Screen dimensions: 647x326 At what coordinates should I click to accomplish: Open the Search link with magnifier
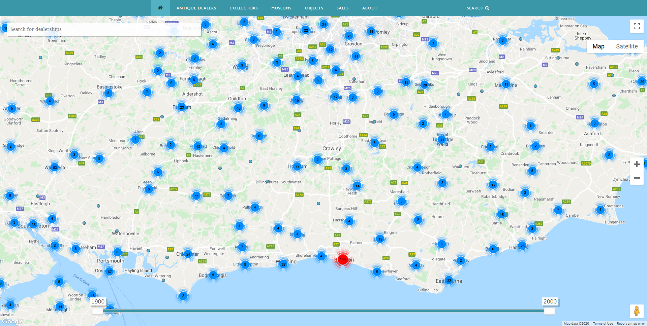[x=477, y=8]
